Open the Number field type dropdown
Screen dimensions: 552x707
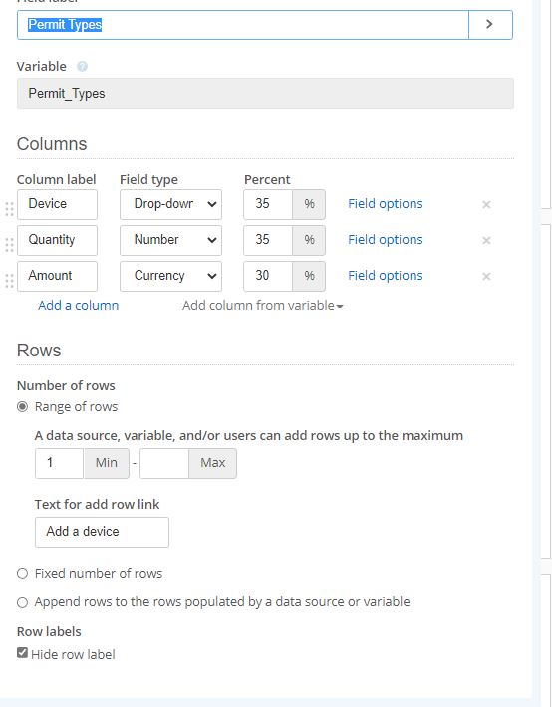pyautogui.click(x=170, y=240)
